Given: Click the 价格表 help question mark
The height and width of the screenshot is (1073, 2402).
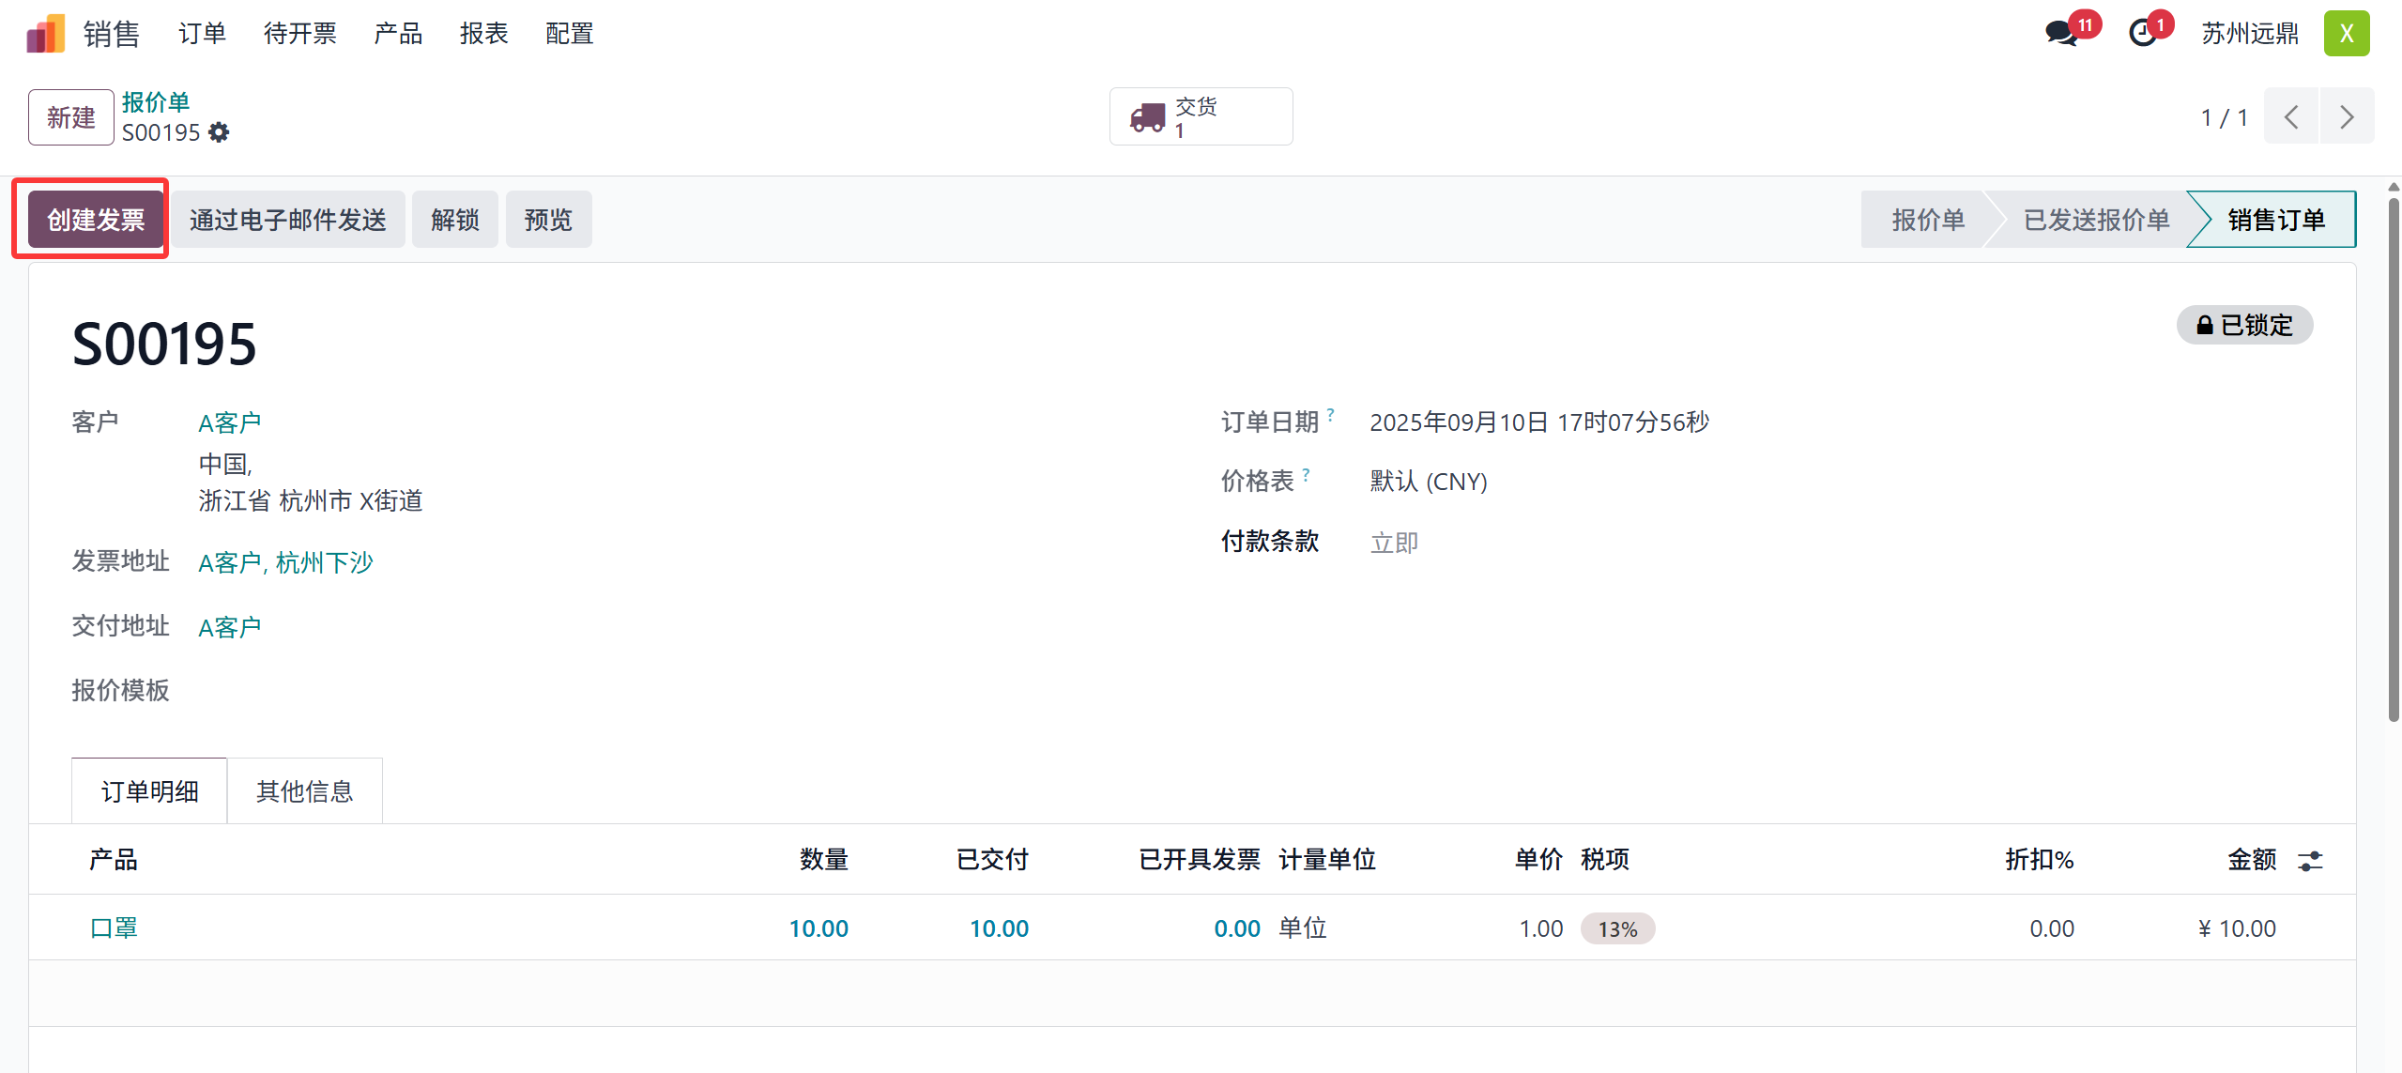Looking at the screenshot, I should coord(1306,474).
